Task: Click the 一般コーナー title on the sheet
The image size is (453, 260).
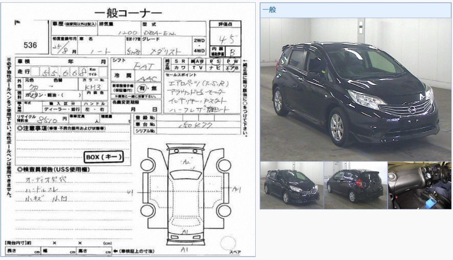Action: tap(128, 13)
